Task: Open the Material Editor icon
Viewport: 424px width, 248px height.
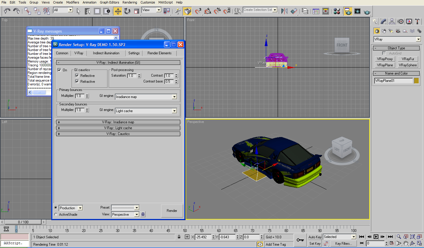Action: tap(337, 11)
